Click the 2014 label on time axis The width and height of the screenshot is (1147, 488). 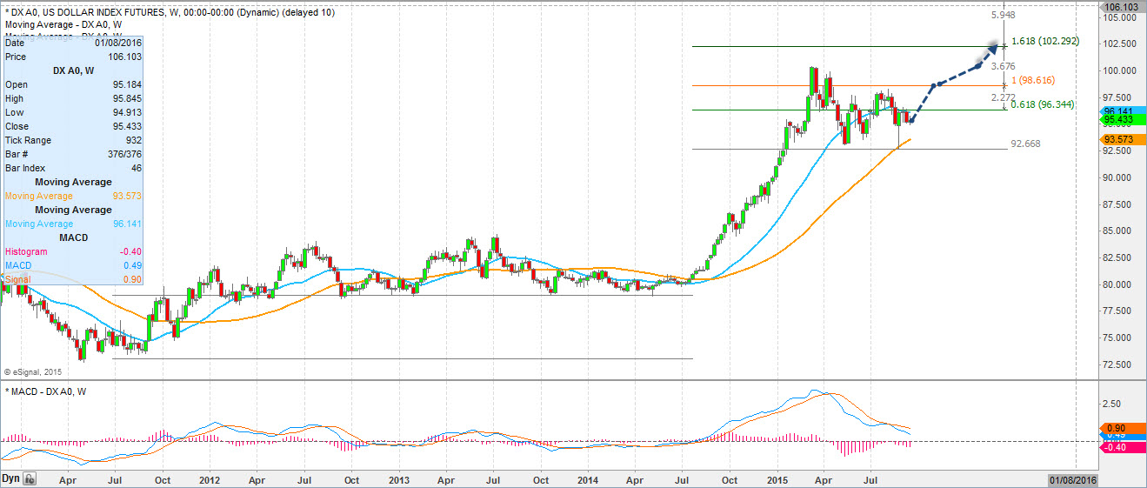[587, 479]
